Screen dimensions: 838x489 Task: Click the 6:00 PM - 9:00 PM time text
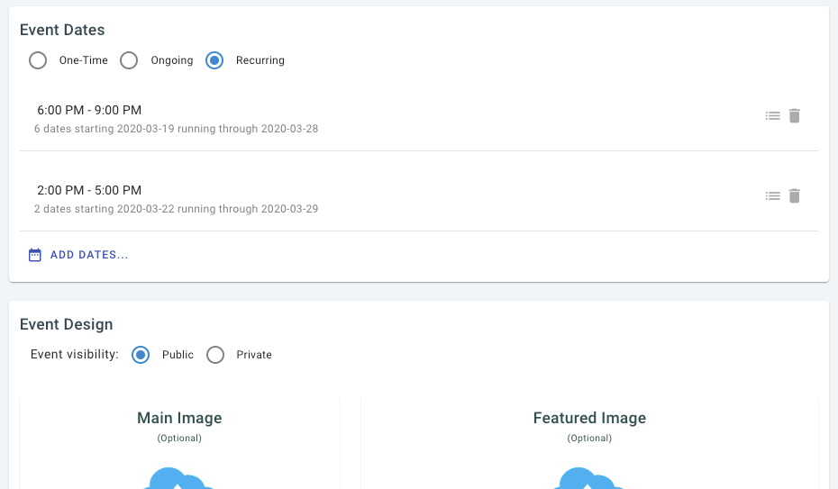(89, 110)
